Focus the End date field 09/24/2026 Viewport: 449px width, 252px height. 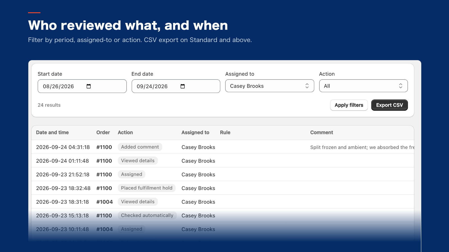(176, 86)
